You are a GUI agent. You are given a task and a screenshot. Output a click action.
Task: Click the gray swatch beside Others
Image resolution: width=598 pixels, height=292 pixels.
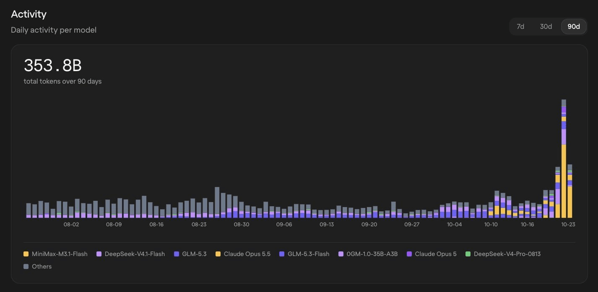tap(26, 266)
